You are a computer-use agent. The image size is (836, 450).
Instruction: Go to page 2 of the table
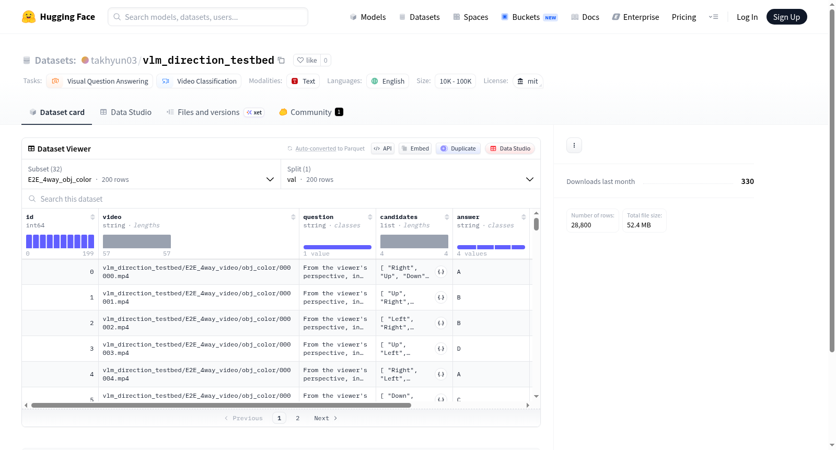[298, 418]
